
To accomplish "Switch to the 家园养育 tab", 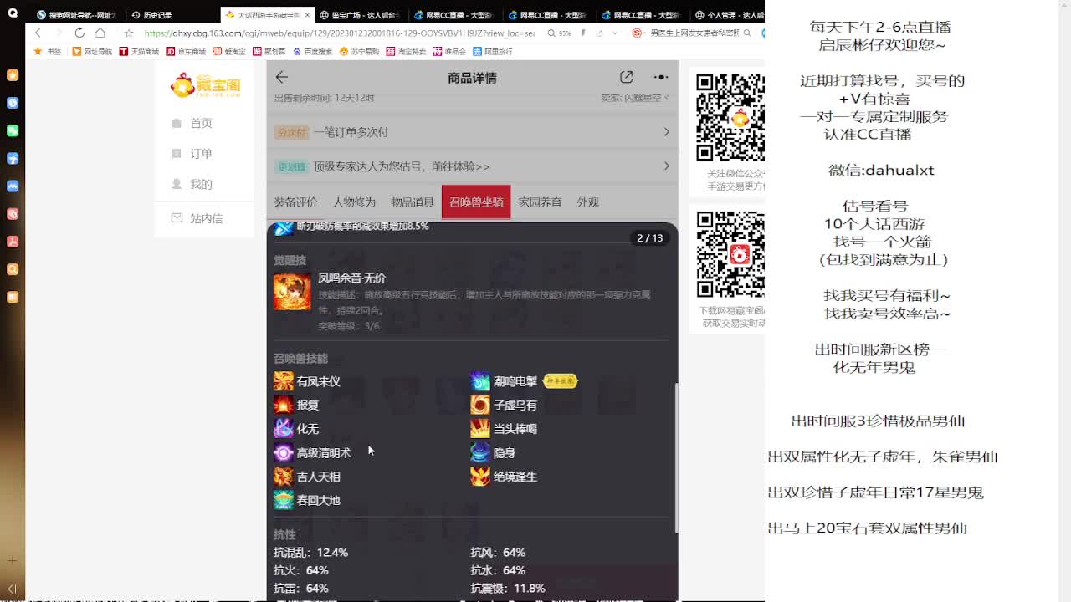I will coord(540,202).
